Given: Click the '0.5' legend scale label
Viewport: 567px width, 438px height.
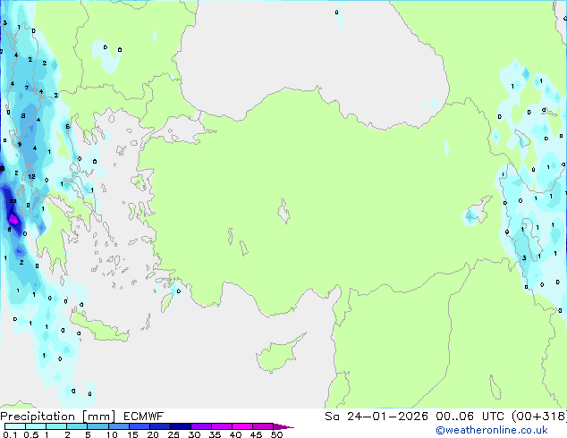Looking at the screenshot, I should [x=31, y=434].
